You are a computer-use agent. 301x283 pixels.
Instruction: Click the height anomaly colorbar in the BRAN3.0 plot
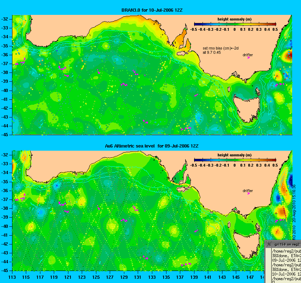235,24
